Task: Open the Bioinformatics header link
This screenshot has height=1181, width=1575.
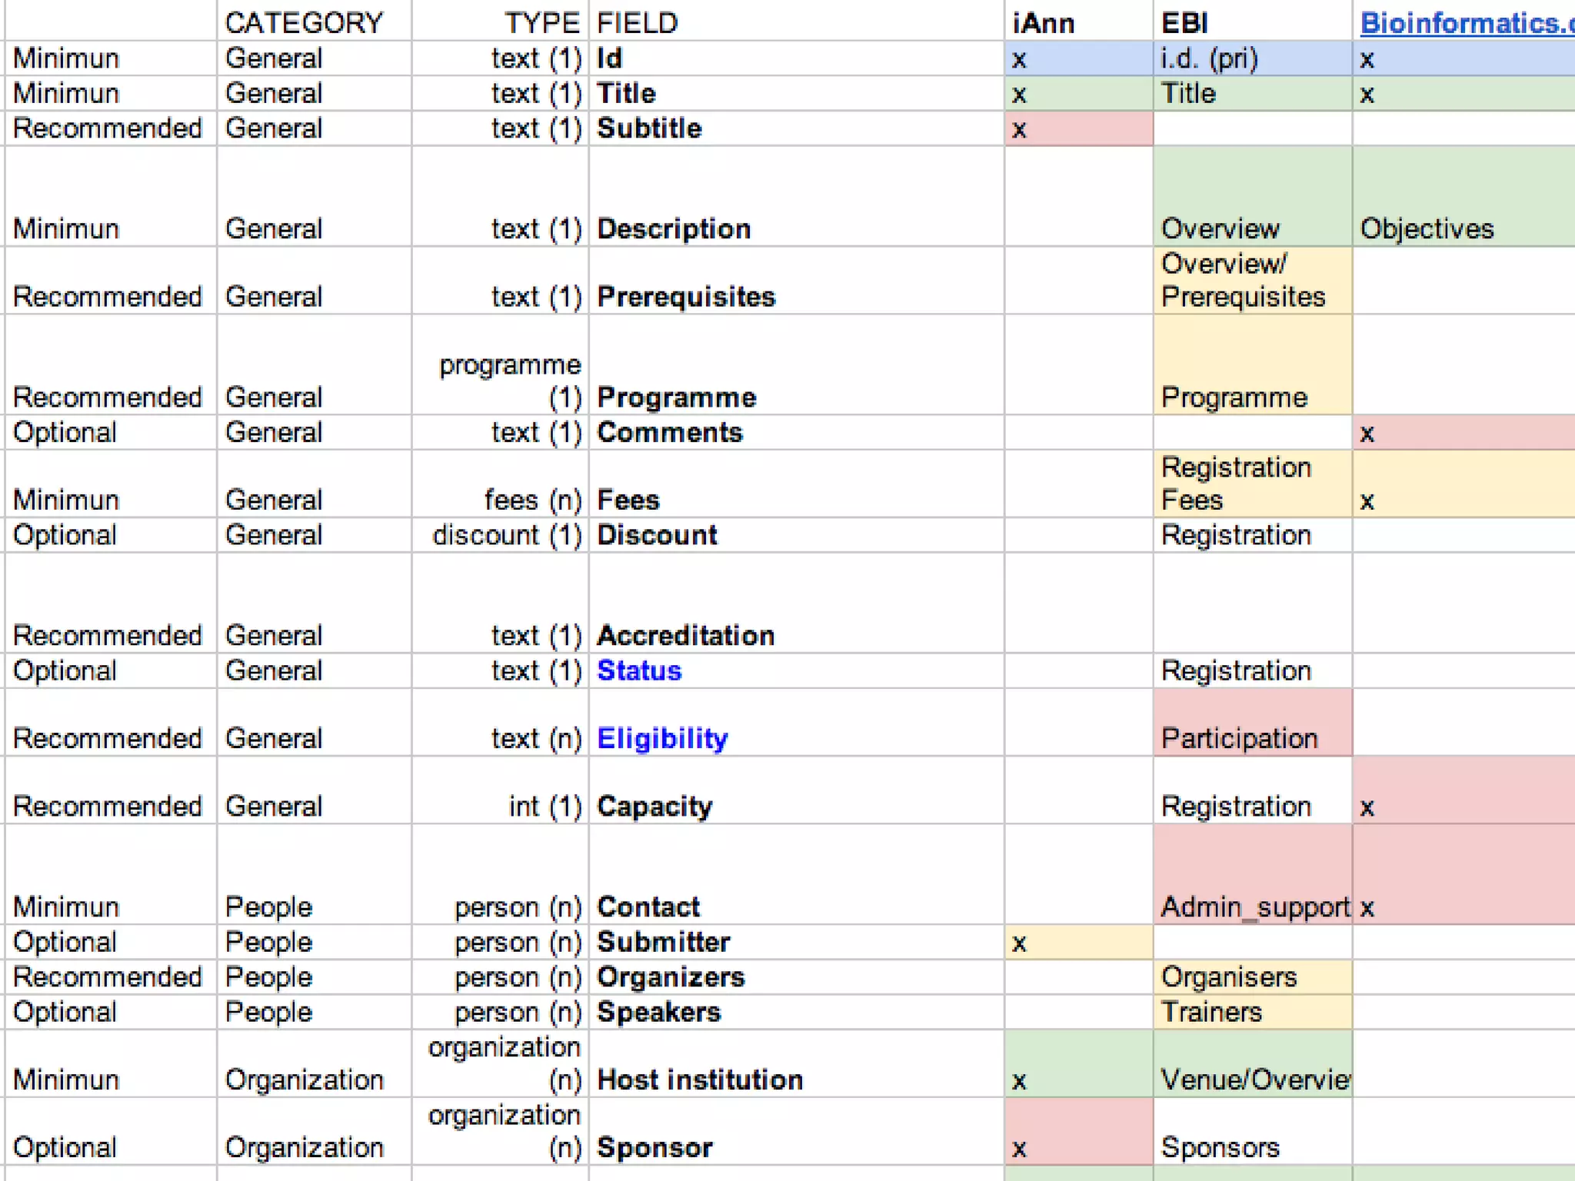Action: [1465, 23]
